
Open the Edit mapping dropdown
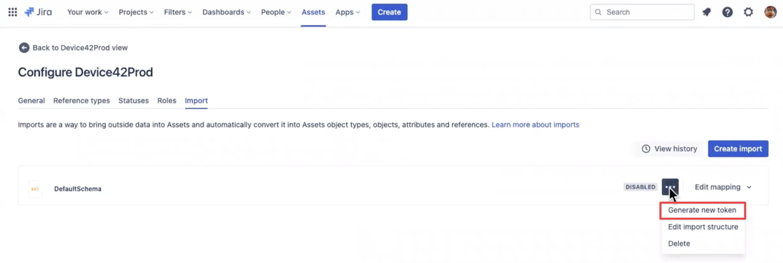click(x=723, y=187)
